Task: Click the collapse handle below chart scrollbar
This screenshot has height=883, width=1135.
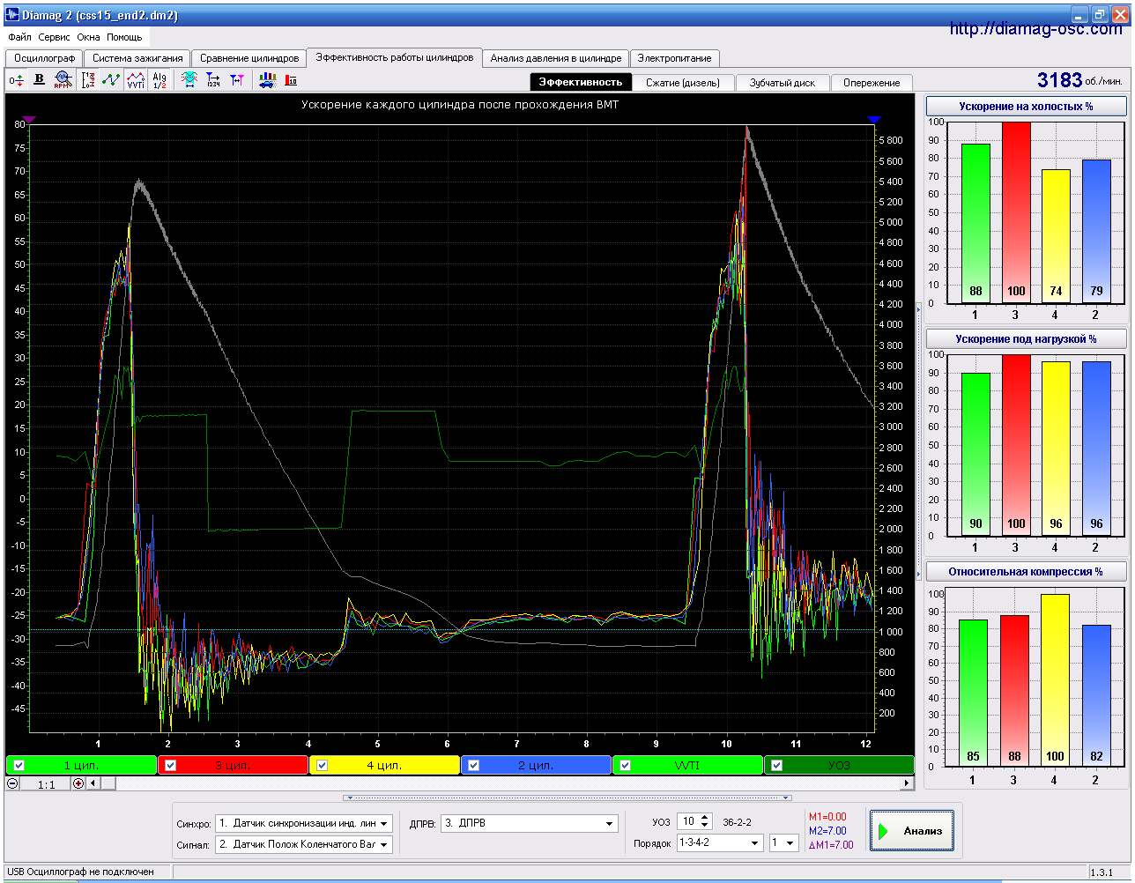Action: [x=568, y=798]
